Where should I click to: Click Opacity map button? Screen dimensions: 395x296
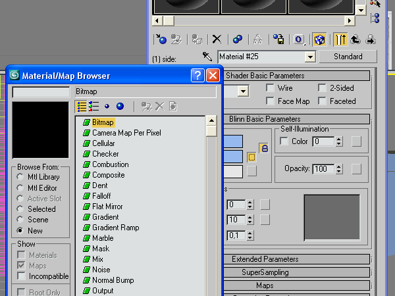tap(356, 169)
